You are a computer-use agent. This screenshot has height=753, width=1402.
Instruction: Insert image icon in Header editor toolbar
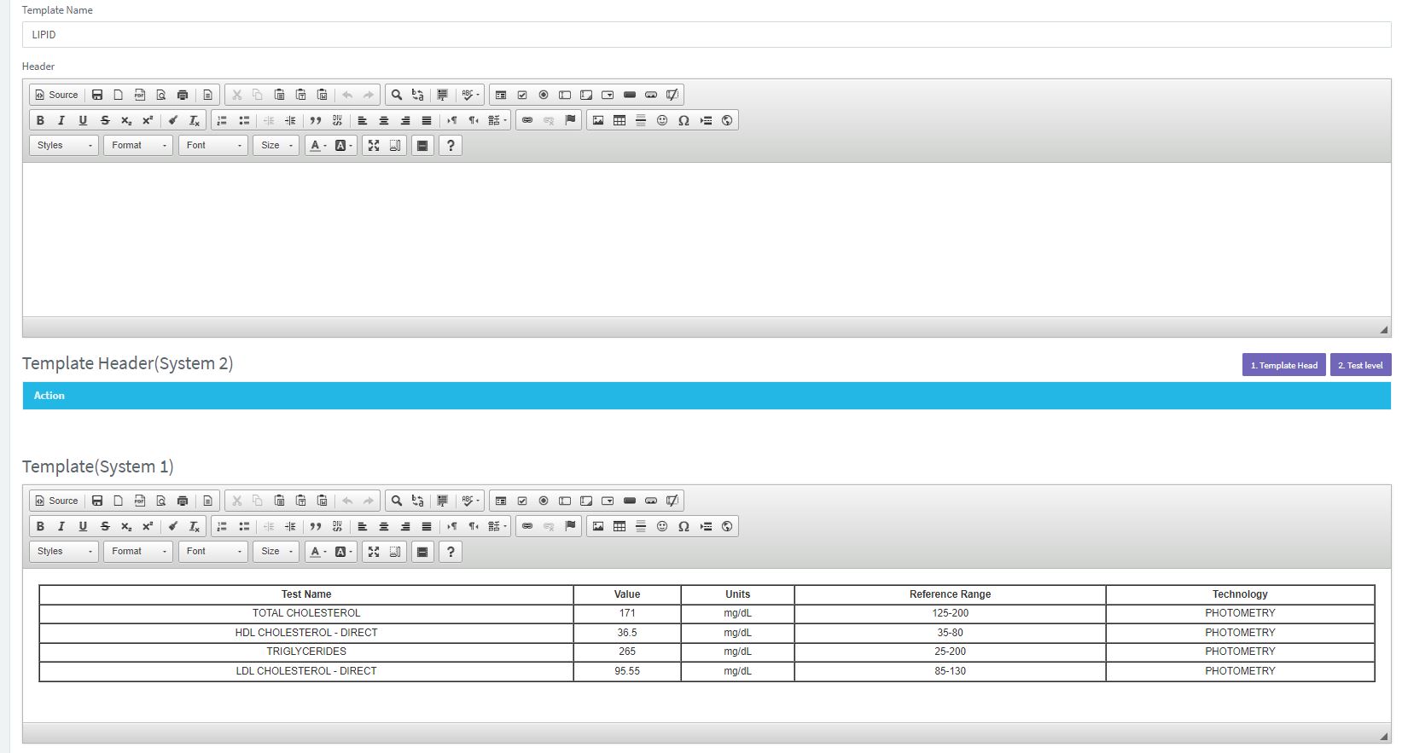pyautogui.click(x=598, y=120)
